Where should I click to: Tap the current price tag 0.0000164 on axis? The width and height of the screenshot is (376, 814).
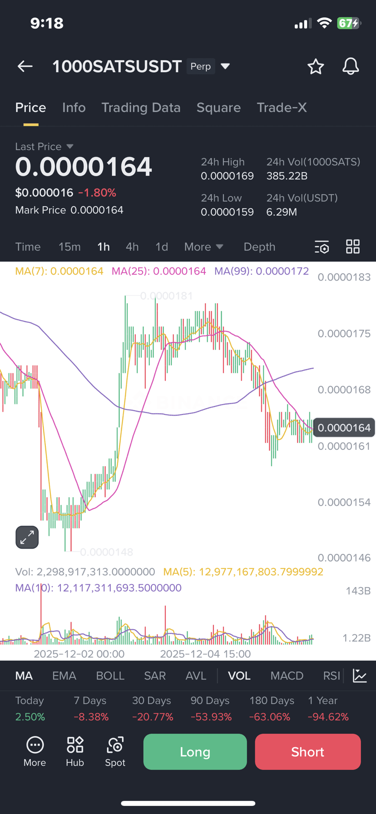point(344,428)
